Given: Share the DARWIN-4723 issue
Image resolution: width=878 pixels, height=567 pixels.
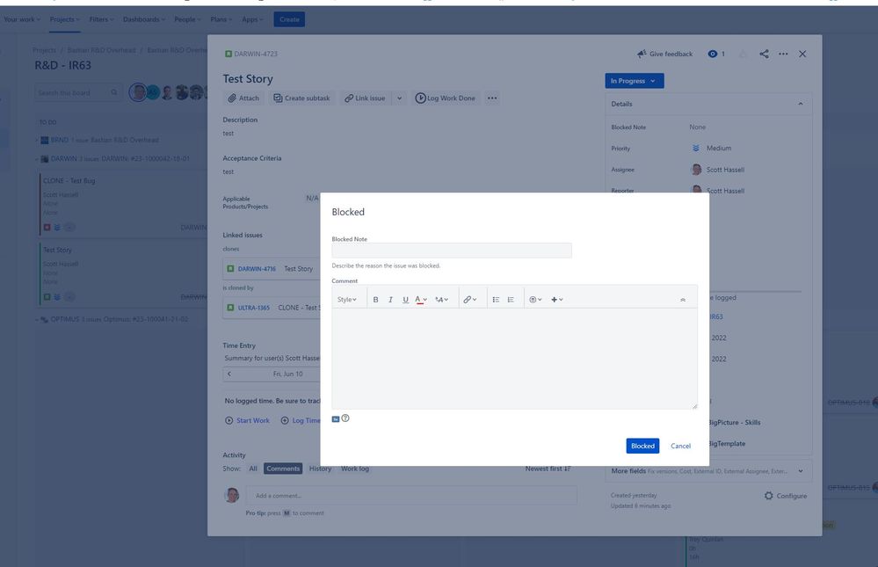Looking at the screenshot, I should 764,54.
